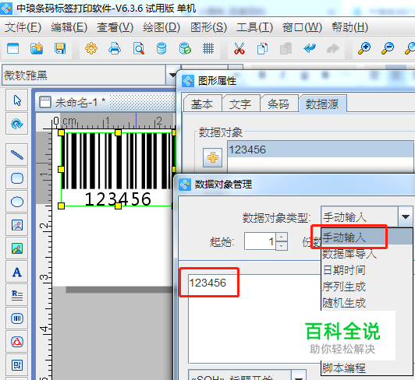Click the 123456 manual input text area

pos(254,318)
